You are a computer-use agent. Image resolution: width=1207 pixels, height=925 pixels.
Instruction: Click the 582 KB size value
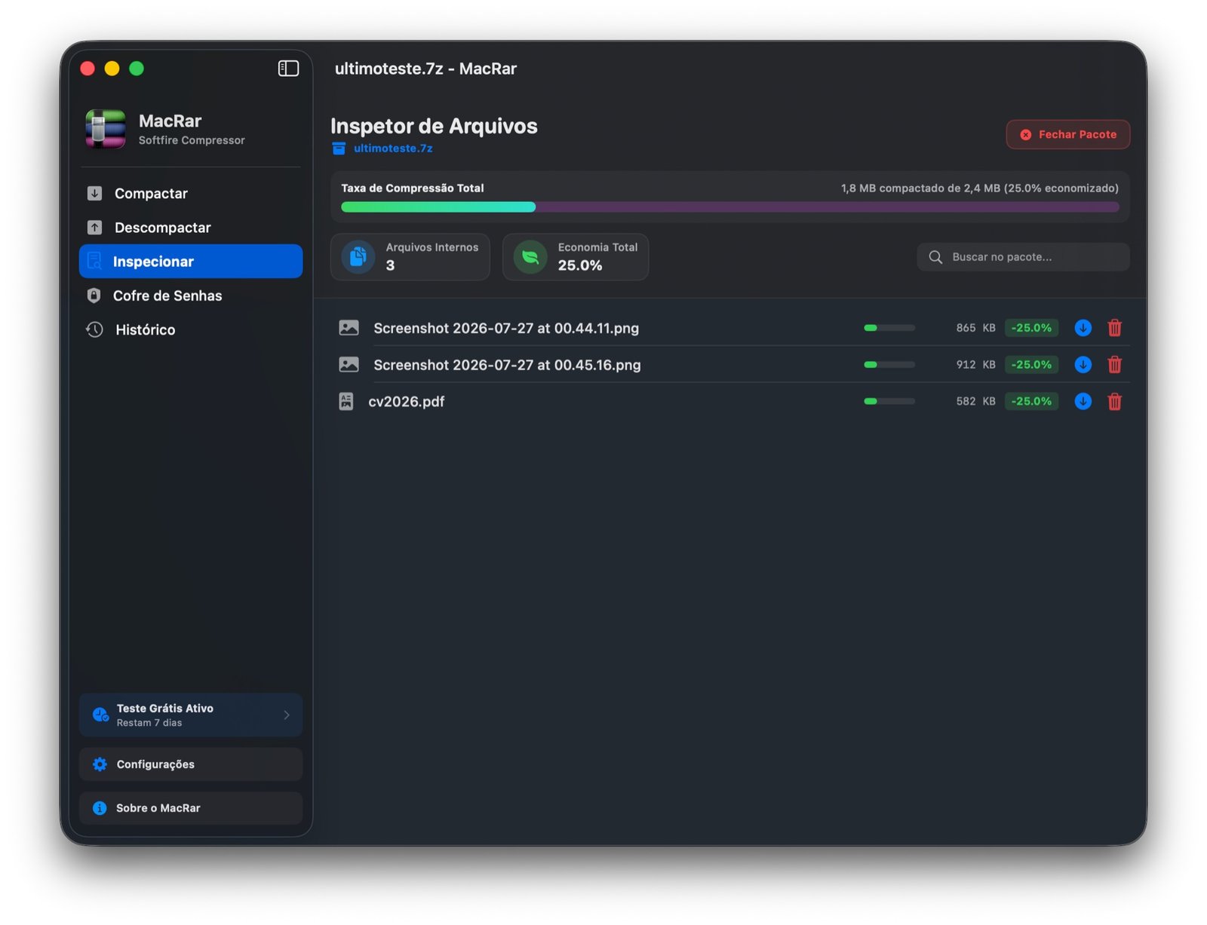[975, 402]
